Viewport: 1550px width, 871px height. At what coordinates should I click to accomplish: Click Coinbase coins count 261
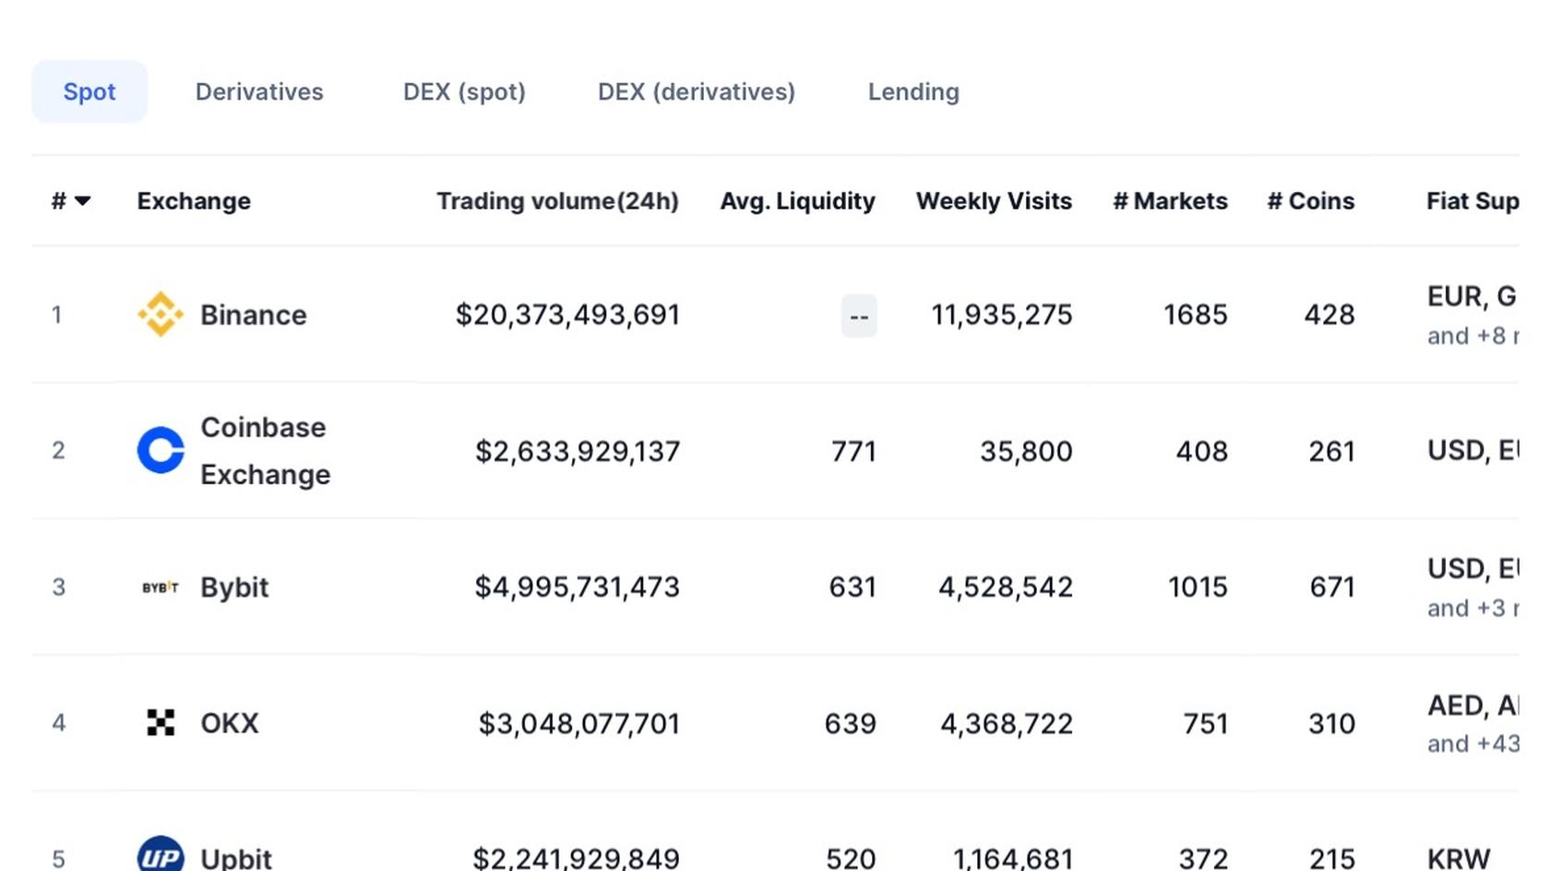click(1332, 451)
